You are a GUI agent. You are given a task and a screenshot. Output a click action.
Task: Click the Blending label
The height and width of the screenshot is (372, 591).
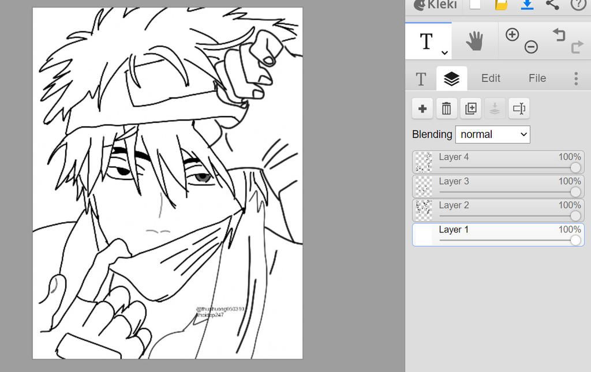click(432, 134)
